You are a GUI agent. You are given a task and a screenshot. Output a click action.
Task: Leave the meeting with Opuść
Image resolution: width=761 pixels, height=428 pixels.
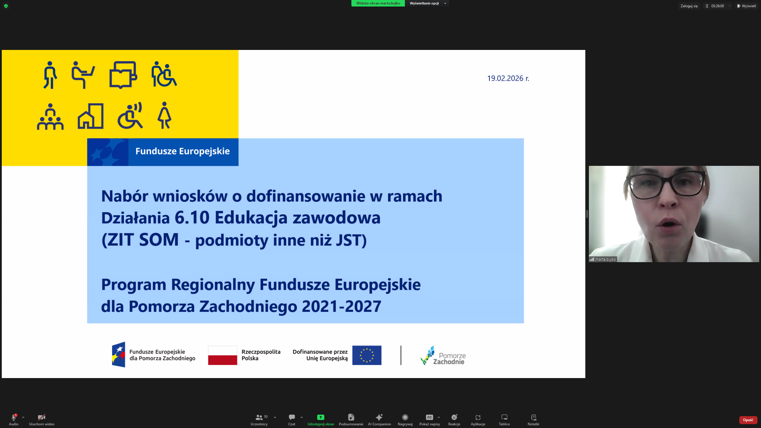coord(748,420)
